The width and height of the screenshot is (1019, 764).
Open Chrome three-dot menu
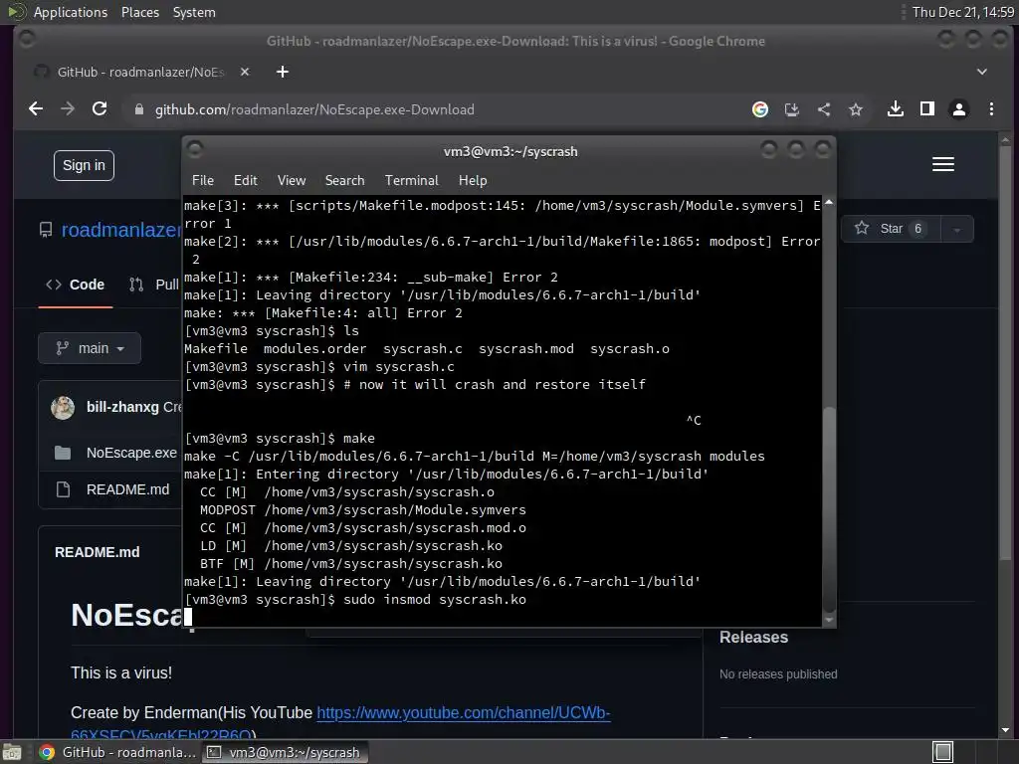[x=991, y=109]
